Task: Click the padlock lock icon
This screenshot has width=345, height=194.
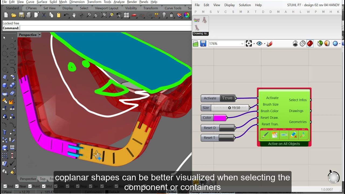Action: (x=171, y=15)
